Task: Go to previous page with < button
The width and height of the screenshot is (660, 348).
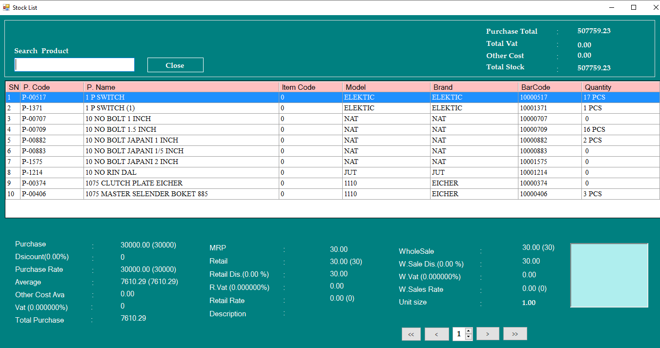Action: [x=436, y=334]
